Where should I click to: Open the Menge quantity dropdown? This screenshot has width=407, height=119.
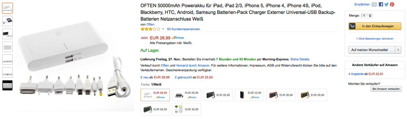367,16
